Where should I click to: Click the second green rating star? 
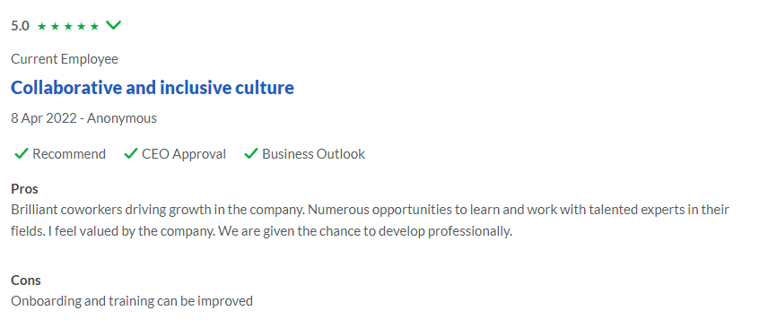pyautogui.click(x=55, y=26)
